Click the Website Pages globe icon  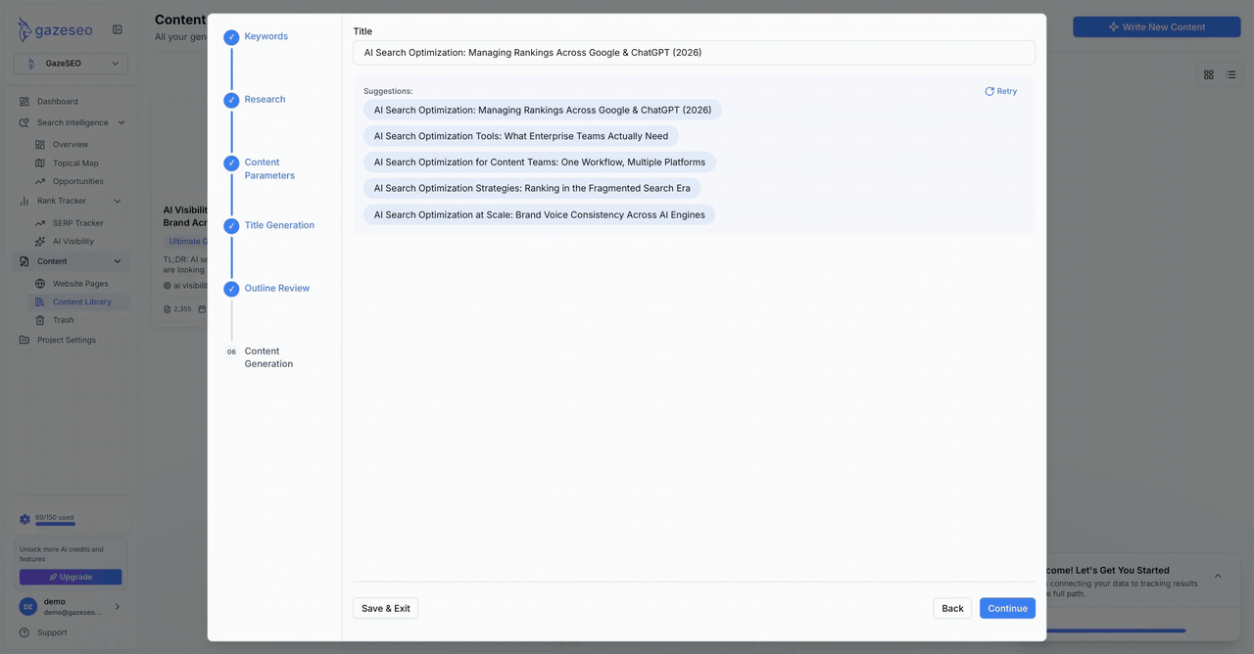click(40, 283)
